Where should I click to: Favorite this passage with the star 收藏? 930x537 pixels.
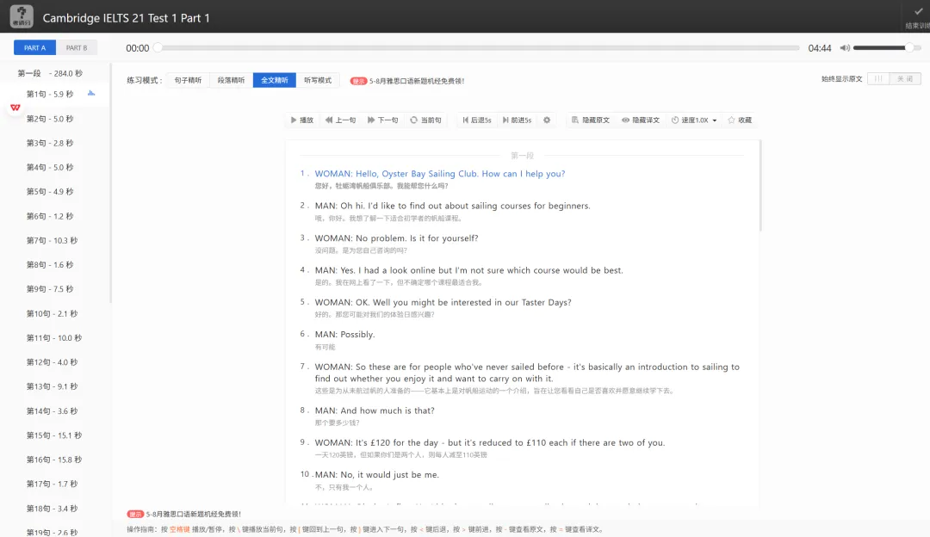tap(740, 120)
